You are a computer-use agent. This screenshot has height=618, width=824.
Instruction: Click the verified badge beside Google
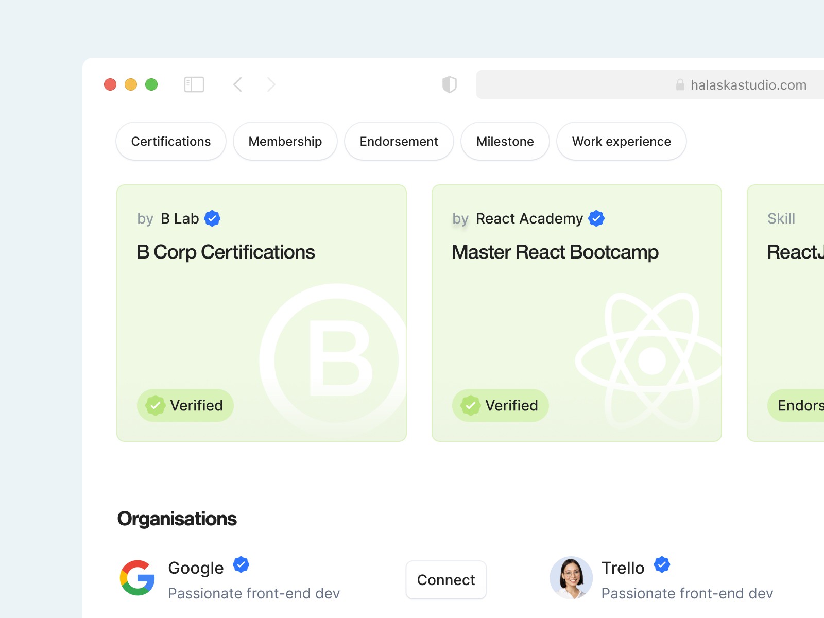[x=241, y=564]
